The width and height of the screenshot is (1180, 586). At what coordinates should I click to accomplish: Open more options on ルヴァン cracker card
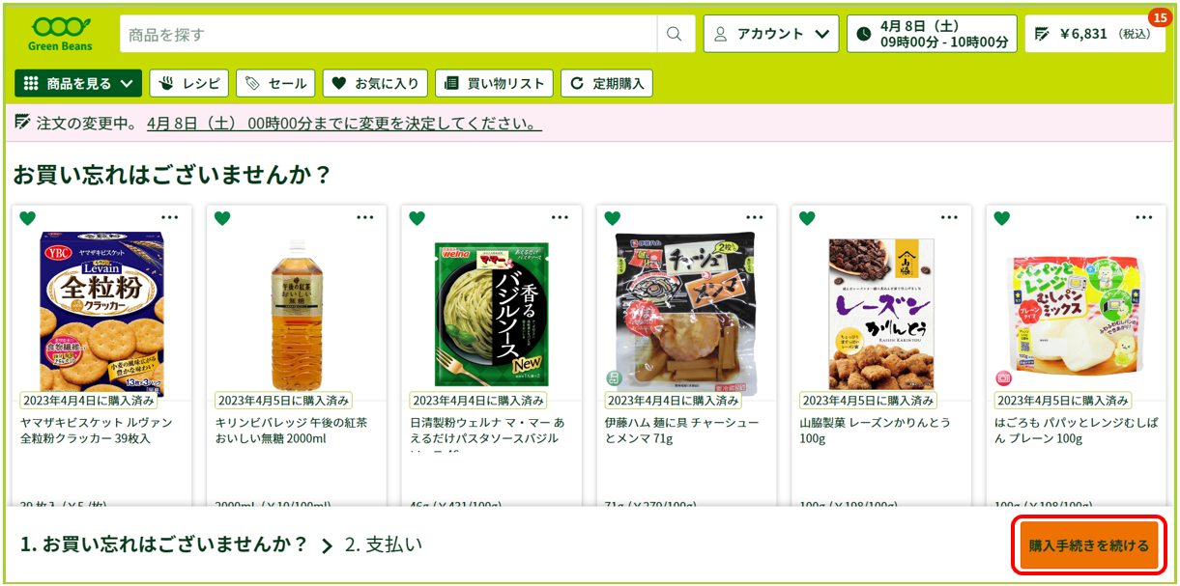click(x=170, y=217)
